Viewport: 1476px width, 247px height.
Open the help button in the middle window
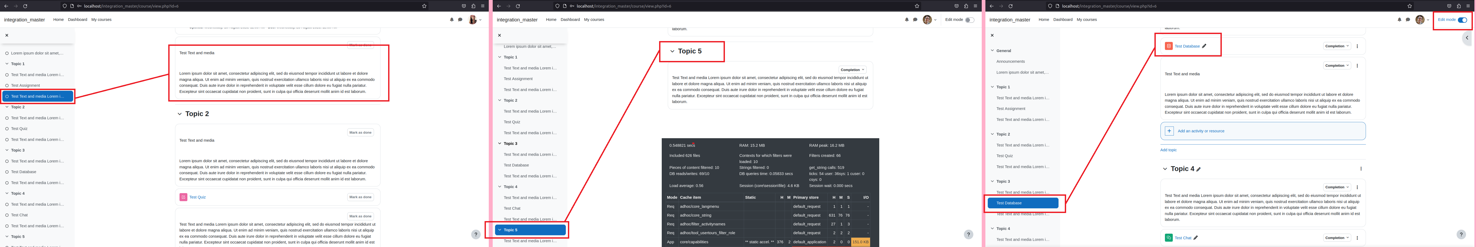pyautogui.click(x=968, y=234)
